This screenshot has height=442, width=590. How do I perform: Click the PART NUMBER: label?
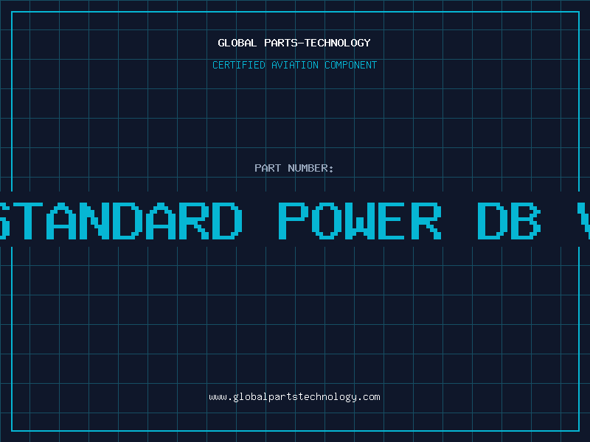(294, 168)
